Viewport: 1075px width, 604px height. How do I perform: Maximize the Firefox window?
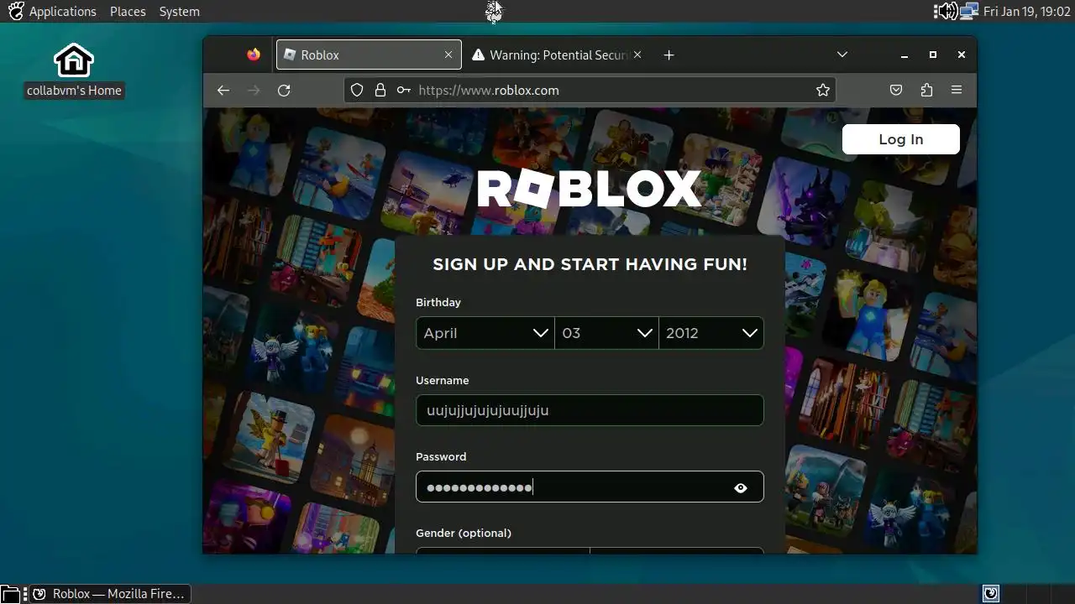pyautogui.click(x=933, y=55)
